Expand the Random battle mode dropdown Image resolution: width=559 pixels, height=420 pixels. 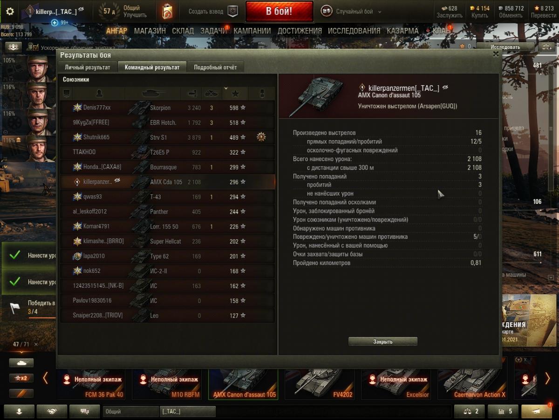pyautogui.click(x=379, y=12)
